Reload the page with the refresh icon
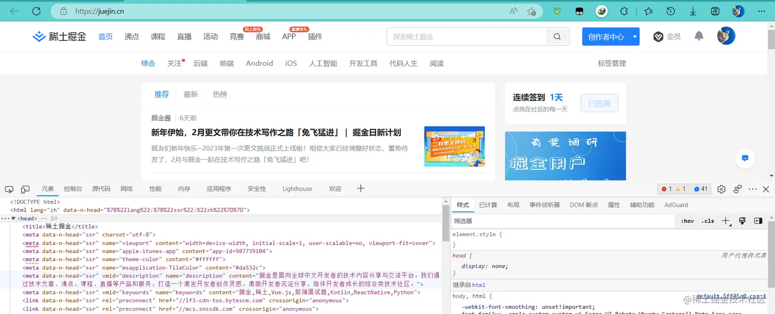This screenshot has height=314, width=775. point(36,11)
